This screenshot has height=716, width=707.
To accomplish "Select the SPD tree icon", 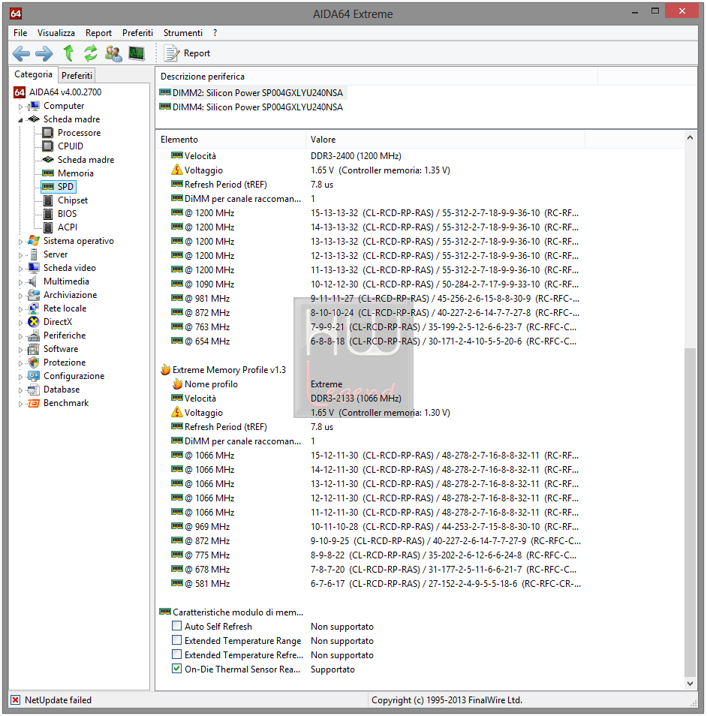I will point(47,187).
